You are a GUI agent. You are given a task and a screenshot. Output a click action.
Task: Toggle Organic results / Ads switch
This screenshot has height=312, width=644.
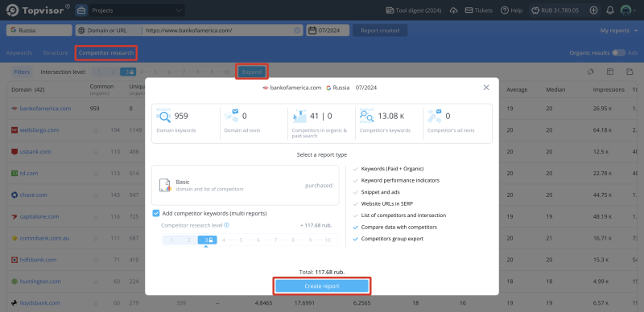(618, 53)
